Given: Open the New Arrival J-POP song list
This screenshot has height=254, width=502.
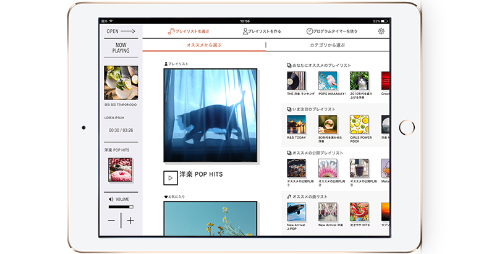Looking at the screenshot, I should [x=296, y=212].
